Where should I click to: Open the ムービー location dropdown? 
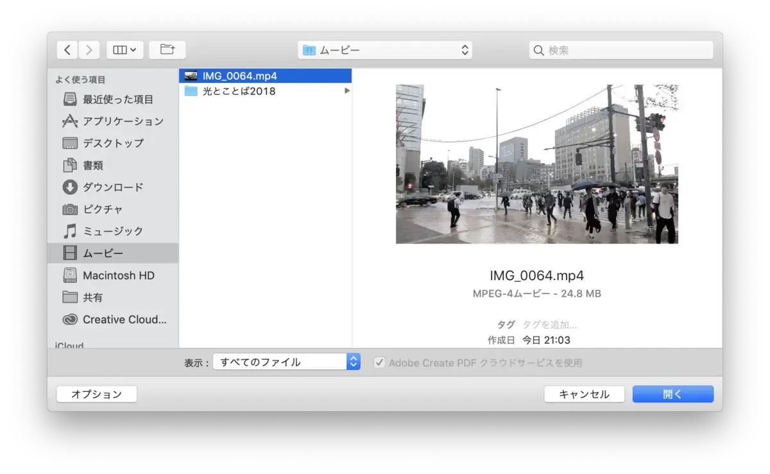tap(385, 49)
